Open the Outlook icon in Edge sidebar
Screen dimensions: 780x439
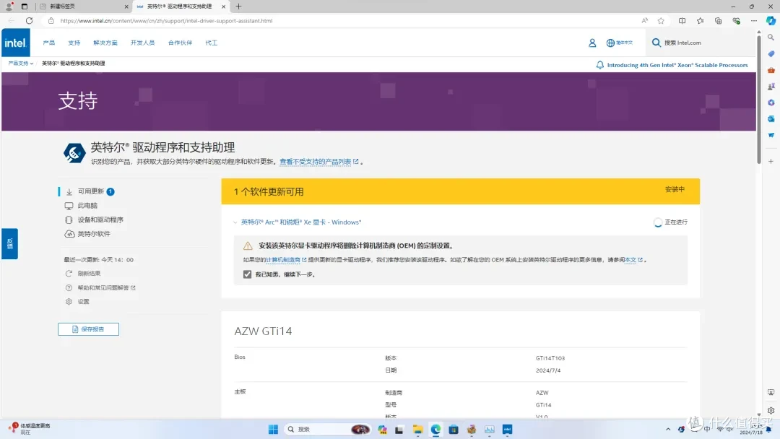pyautogui.click(x=771, y=119)
